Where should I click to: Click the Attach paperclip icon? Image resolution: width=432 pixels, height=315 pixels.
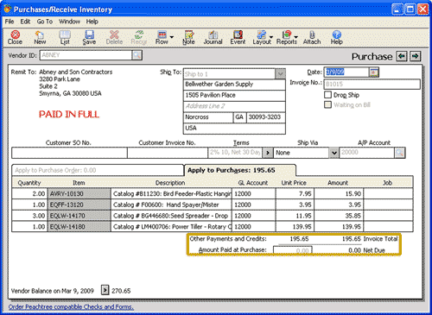pyautogui.click(x=312, y=38)
